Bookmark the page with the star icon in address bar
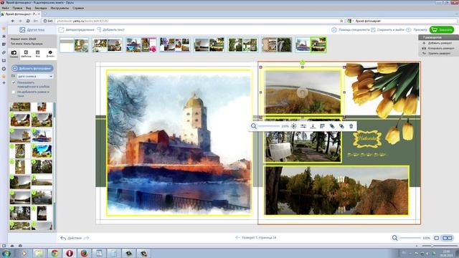Viewport: 459px width, 258px height. (341, 21)
